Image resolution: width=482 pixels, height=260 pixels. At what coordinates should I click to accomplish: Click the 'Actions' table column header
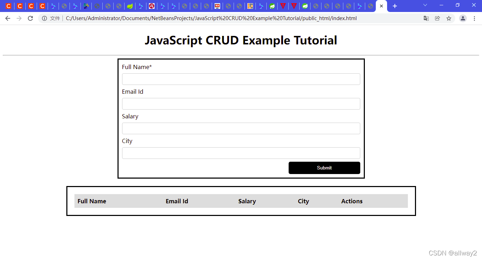[352, 201]
